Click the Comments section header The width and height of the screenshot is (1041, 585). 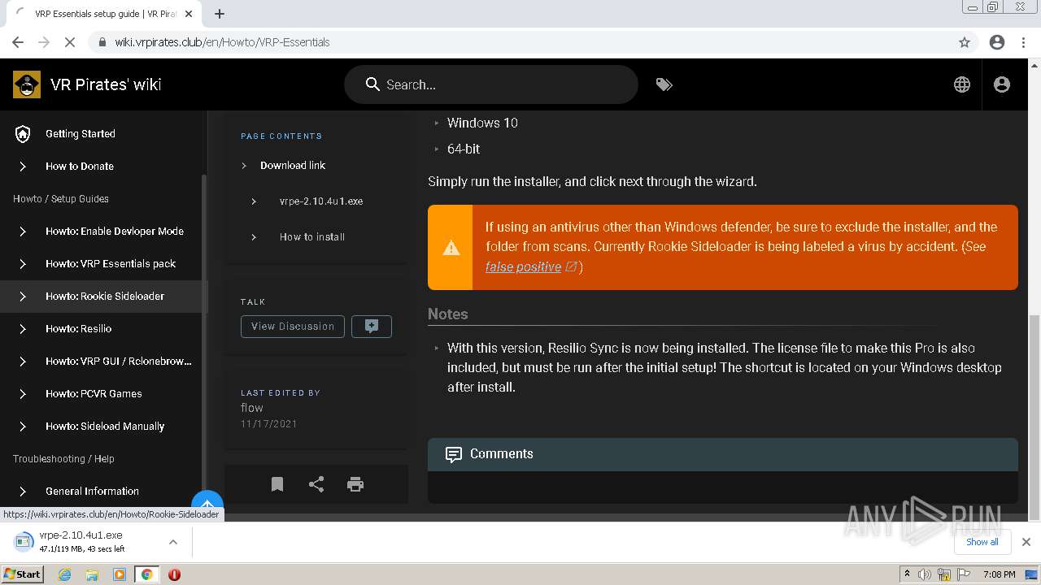click(x=723, y=454)
